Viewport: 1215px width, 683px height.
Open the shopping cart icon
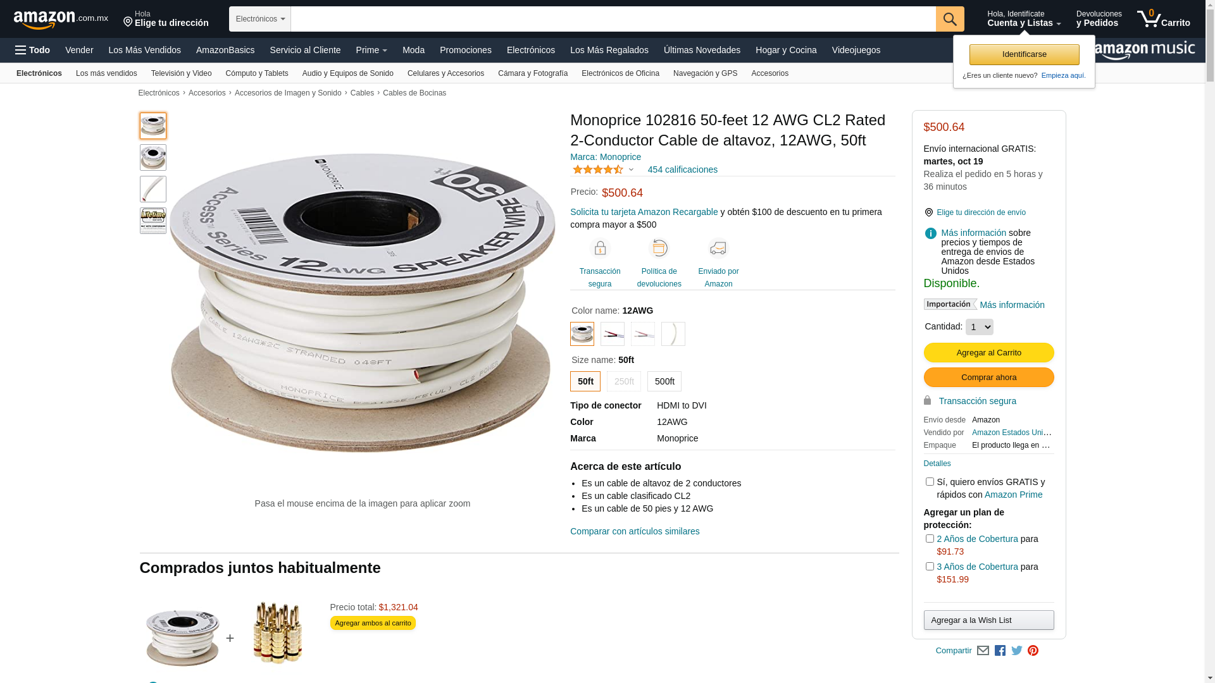pos(1163,19)
